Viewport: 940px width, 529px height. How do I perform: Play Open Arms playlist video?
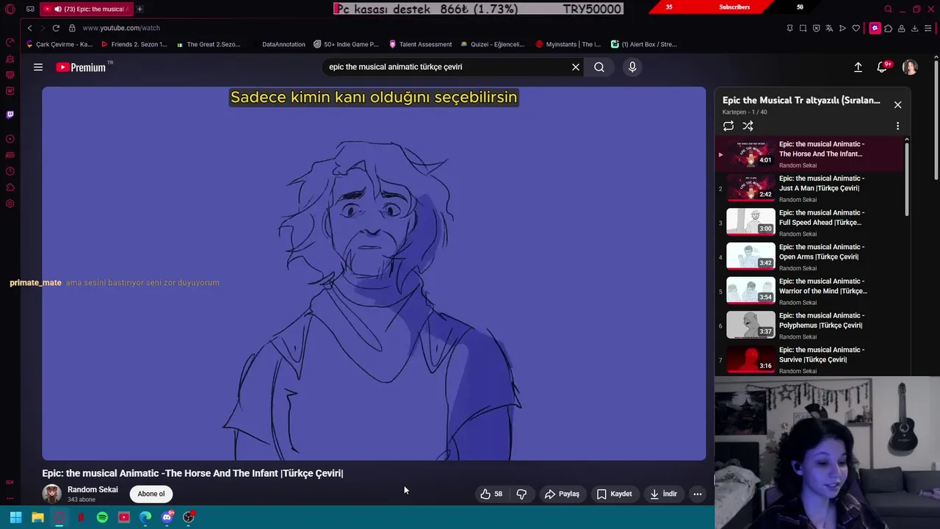point(811,257)
